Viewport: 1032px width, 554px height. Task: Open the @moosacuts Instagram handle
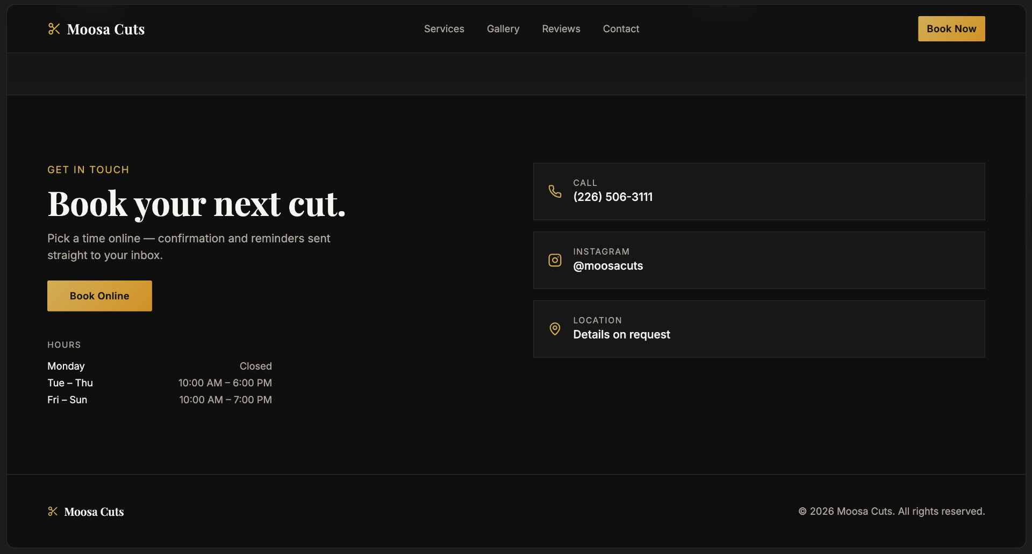[x=608, y=266]
